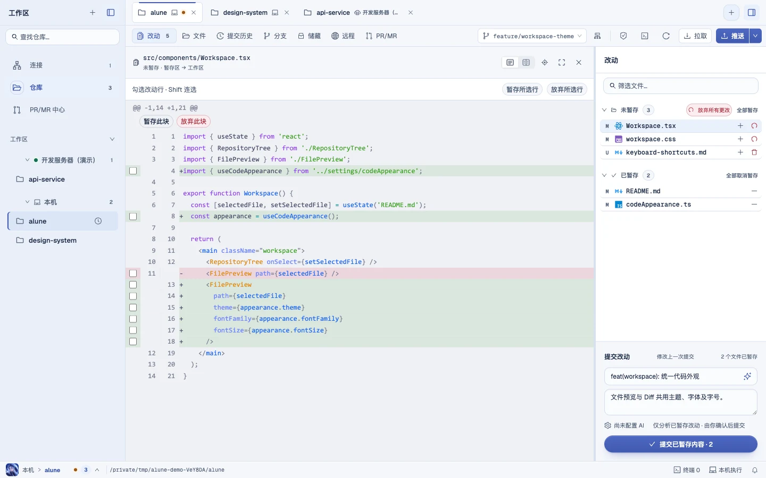The width and height of the screenshot is (766, 478).
Task: Click the 暂存此块 button
Action: pos(156,122)
